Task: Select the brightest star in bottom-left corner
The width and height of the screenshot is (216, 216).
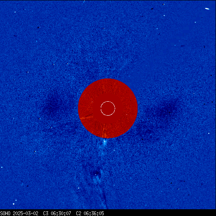Action: pos(13,204)
